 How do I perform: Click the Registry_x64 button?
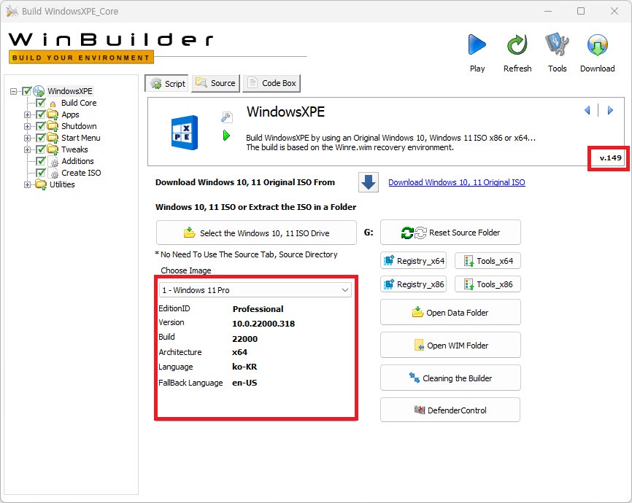coord(414,261)
